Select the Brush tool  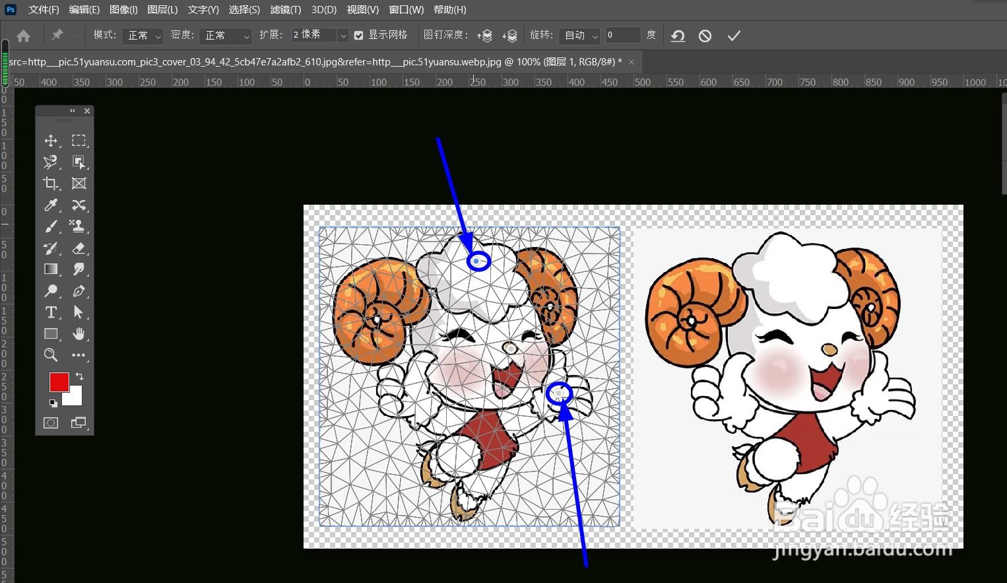click(x=51, y=226)
